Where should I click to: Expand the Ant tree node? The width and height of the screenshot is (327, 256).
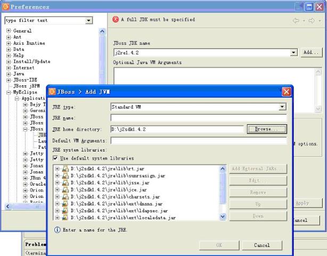point(9,37)
